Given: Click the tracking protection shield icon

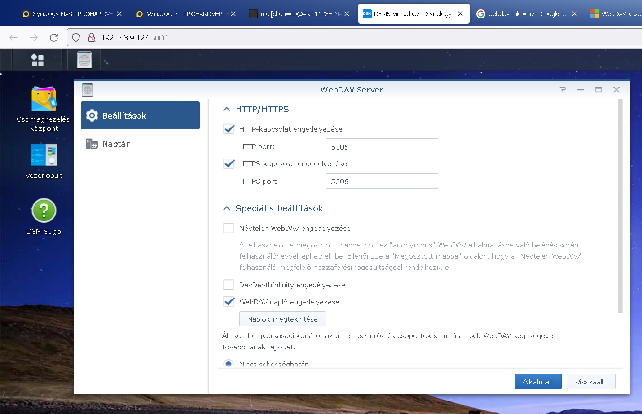Looking at the screenshot, I should [x=76, y=38].
